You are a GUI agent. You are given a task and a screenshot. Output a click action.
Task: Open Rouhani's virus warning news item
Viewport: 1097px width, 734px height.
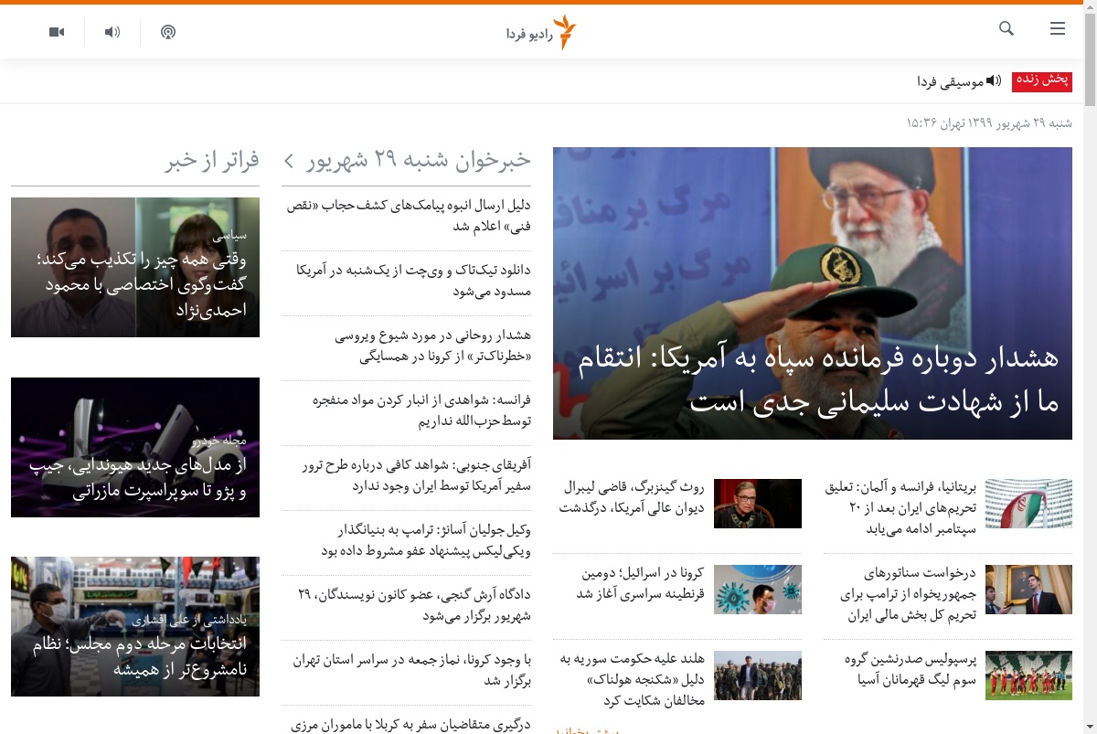432,346
